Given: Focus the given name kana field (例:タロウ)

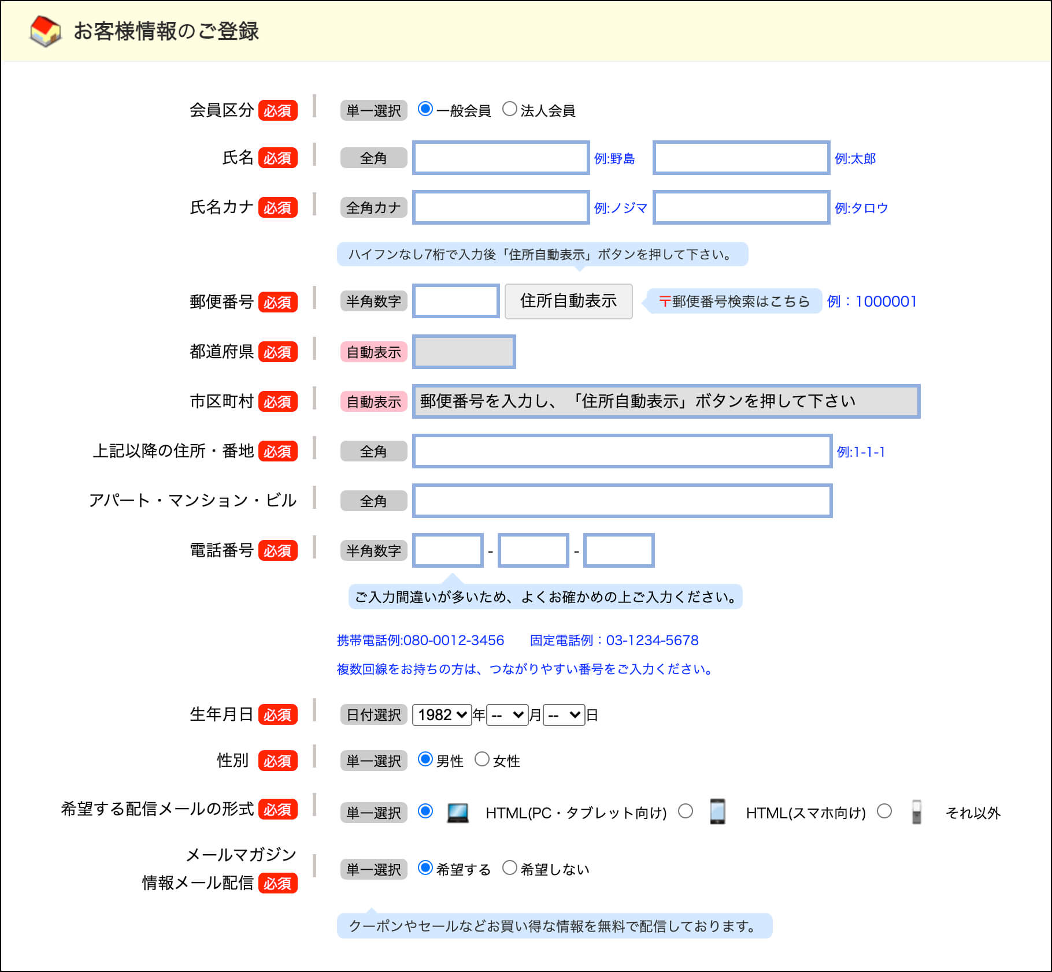Looking at the screenshot, I should (x=742, y=207).
